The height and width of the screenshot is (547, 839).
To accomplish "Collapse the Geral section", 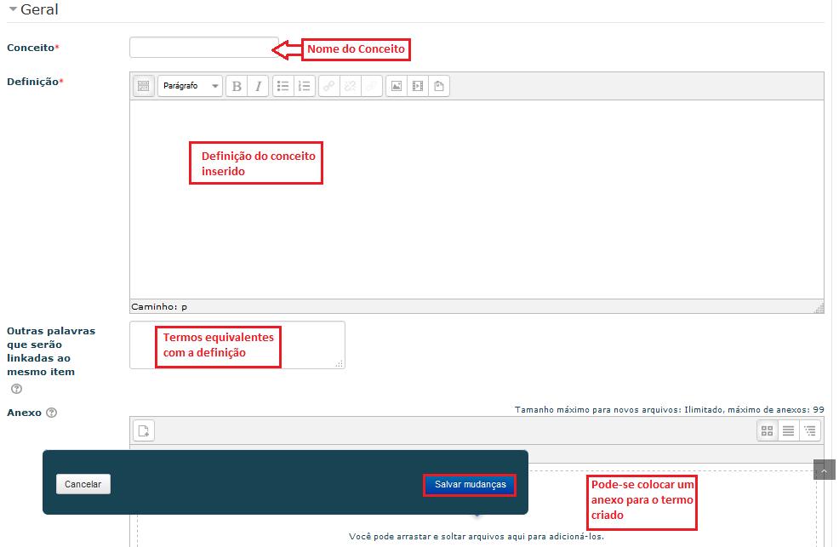I will point(14,9).
